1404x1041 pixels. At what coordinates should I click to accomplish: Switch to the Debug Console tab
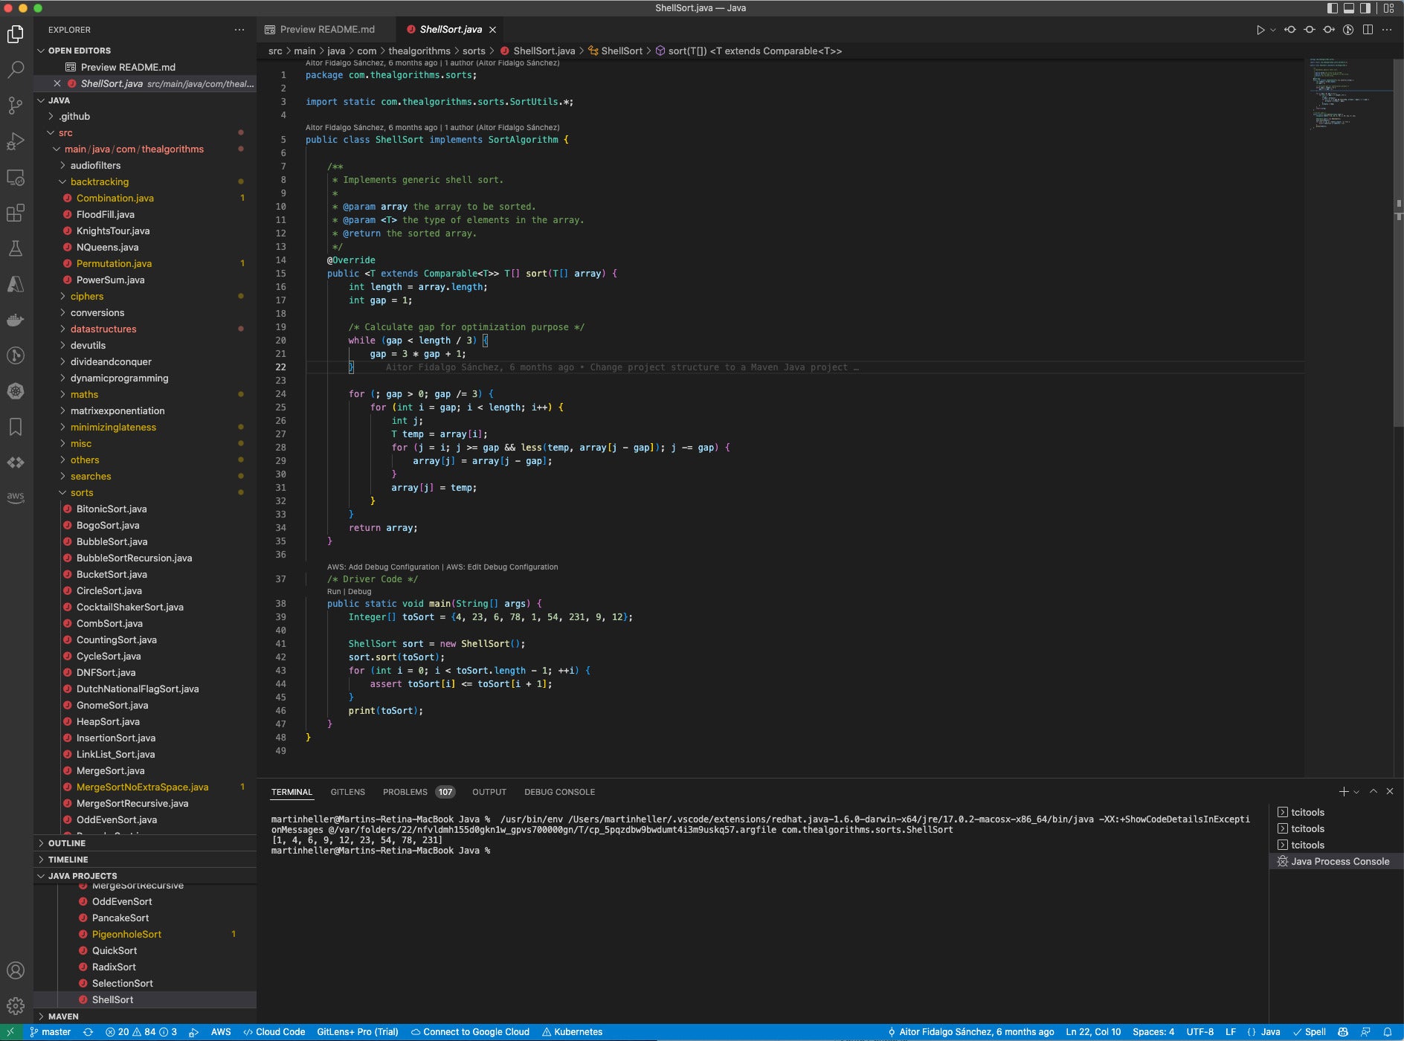559,792
